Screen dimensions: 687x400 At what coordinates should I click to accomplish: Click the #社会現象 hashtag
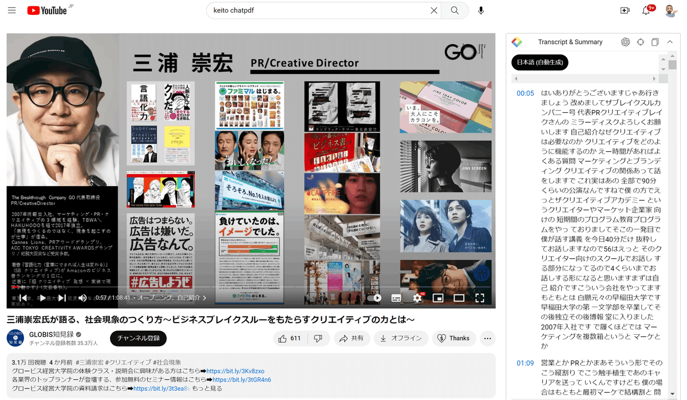pos(167,362)
